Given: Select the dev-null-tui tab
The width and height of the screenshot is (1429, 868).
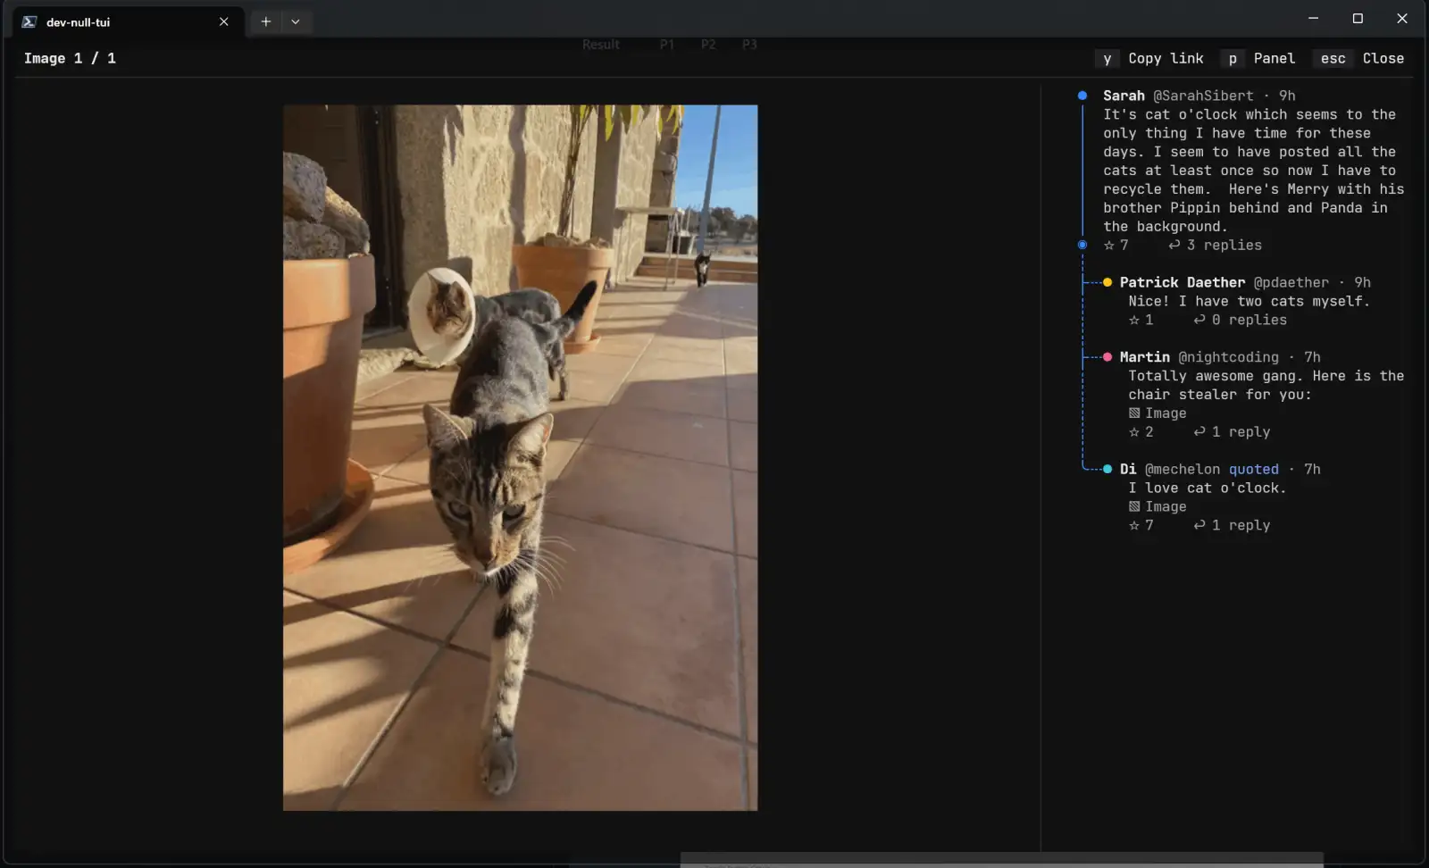Looking at the screenshot, I should pos(129,21).
